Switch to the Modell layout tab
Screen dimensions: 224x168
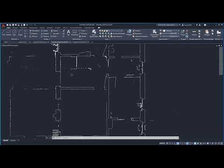point(6,140)
